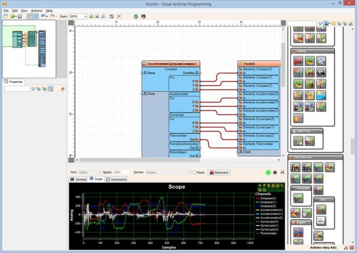Select the AccelerometerGyroscopeCompass1 component header

pos(171,63)
